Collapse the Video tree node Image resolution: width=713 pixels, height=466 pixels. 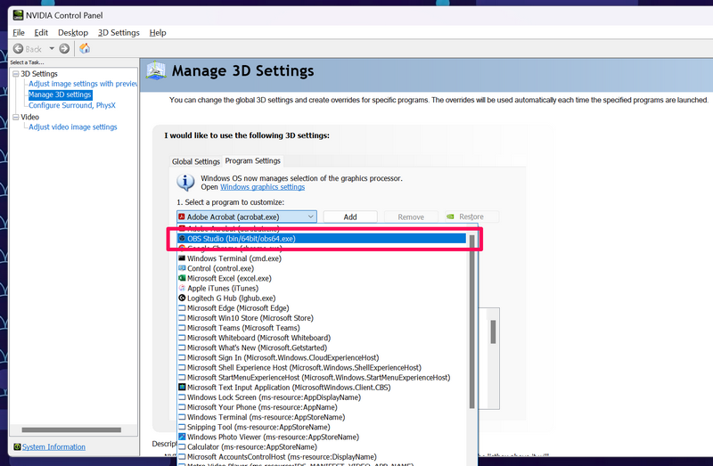(x=15, y=117)
